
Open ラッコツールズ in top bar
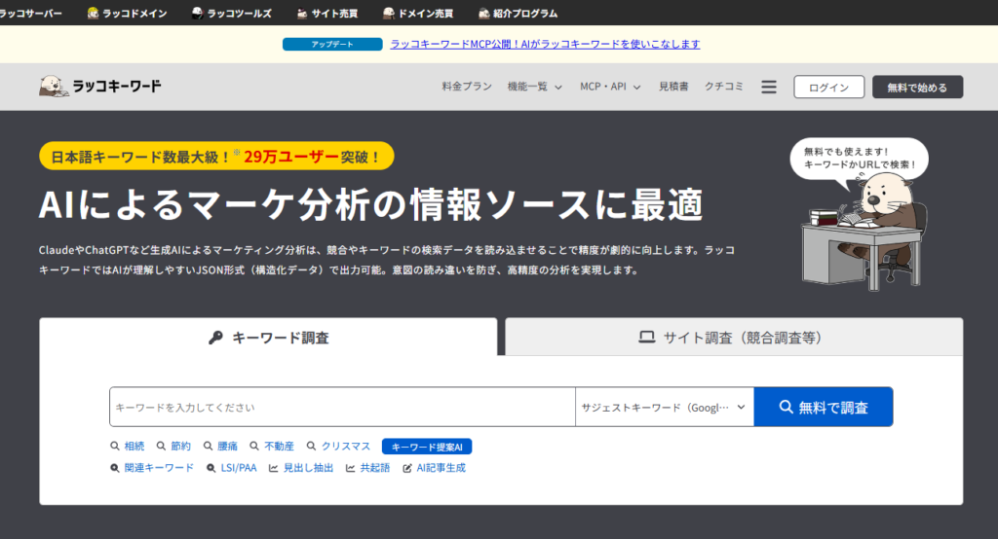[x=232, y=14]
